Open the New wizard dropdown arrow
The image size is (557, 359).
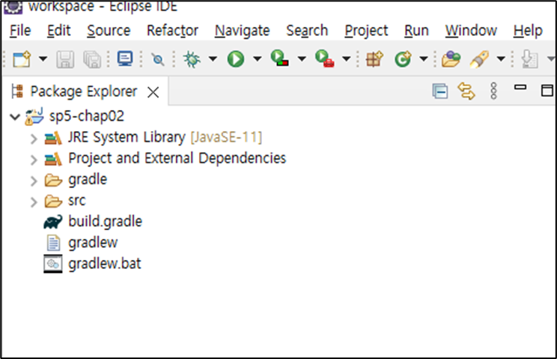pos(43,59)
